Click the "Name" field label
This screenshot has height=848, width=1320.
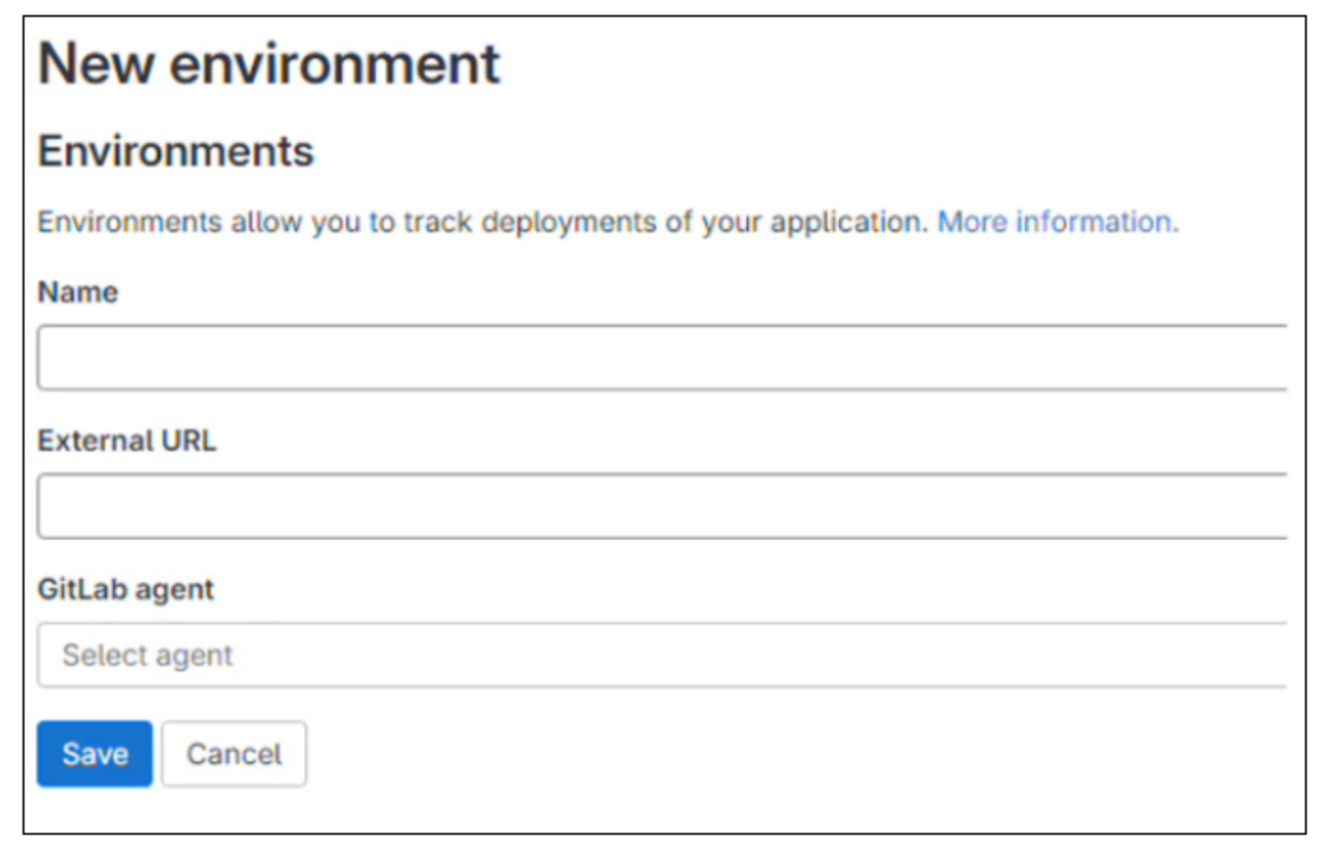78,292
